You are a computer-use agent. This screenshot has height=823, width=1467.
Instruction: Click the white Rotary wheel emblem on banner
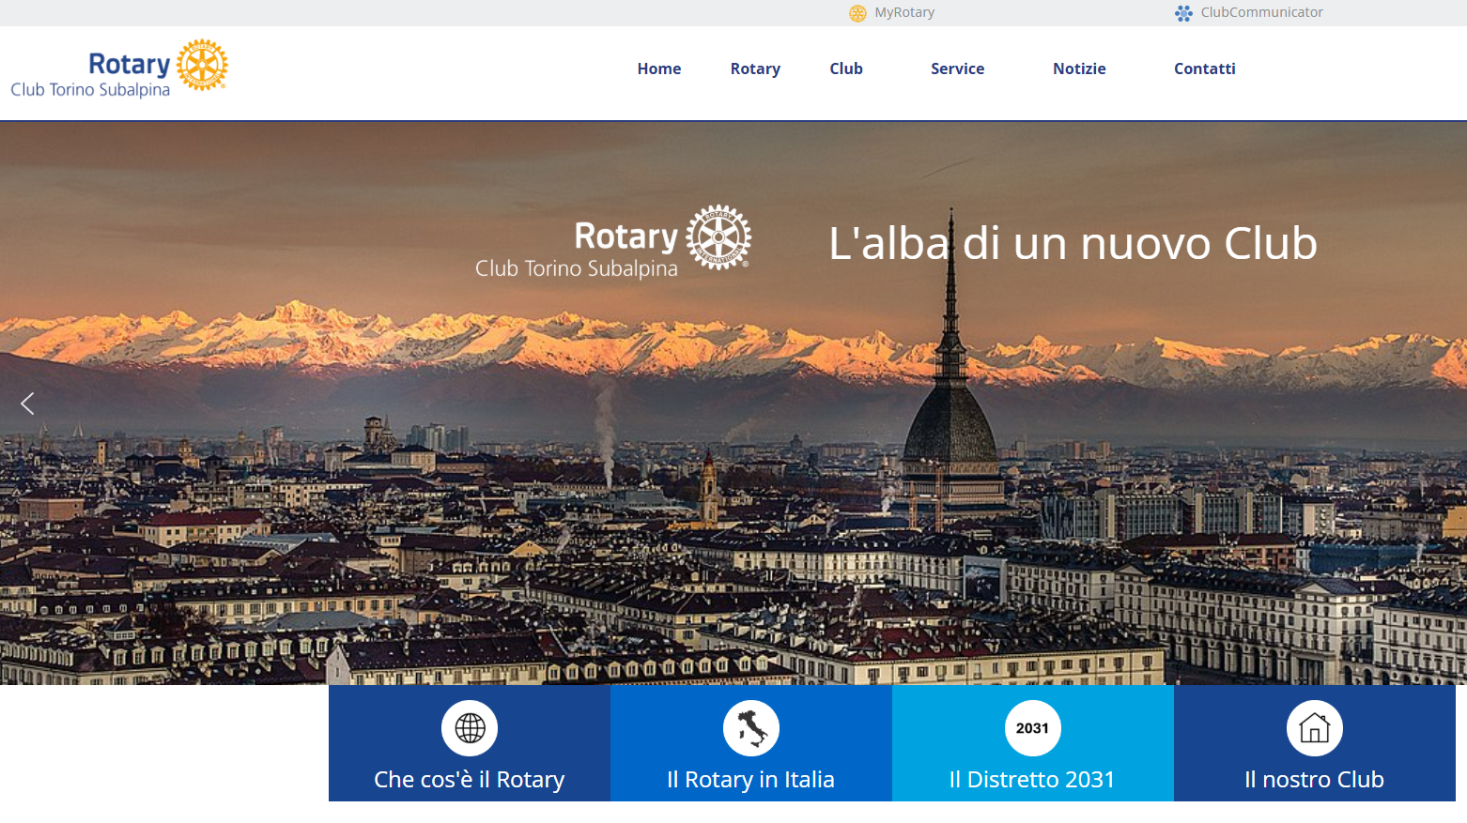click(x=718, y=237)
